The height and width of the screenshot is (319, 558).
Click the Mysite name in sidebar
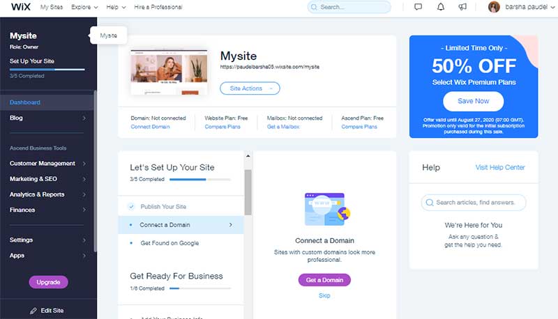(x=23, y=36)
